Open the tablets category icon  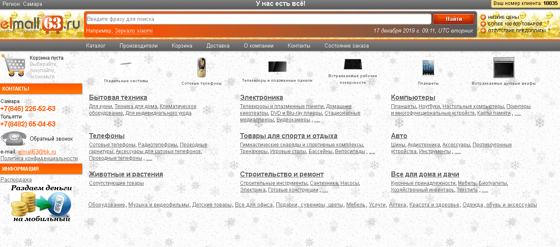pyautogui.click(x=428, y=68)
